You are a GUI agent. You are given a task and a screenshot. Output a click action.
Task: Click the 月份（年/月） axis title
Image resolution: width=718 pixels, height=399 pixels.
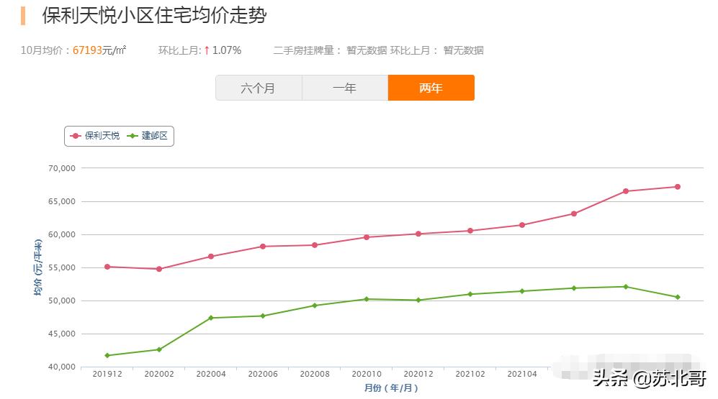pos(392,388)
